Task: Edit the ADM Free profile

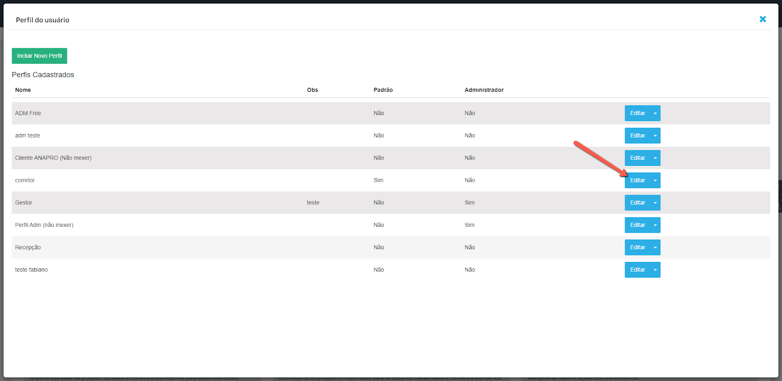Action: [x=637, y=113]
